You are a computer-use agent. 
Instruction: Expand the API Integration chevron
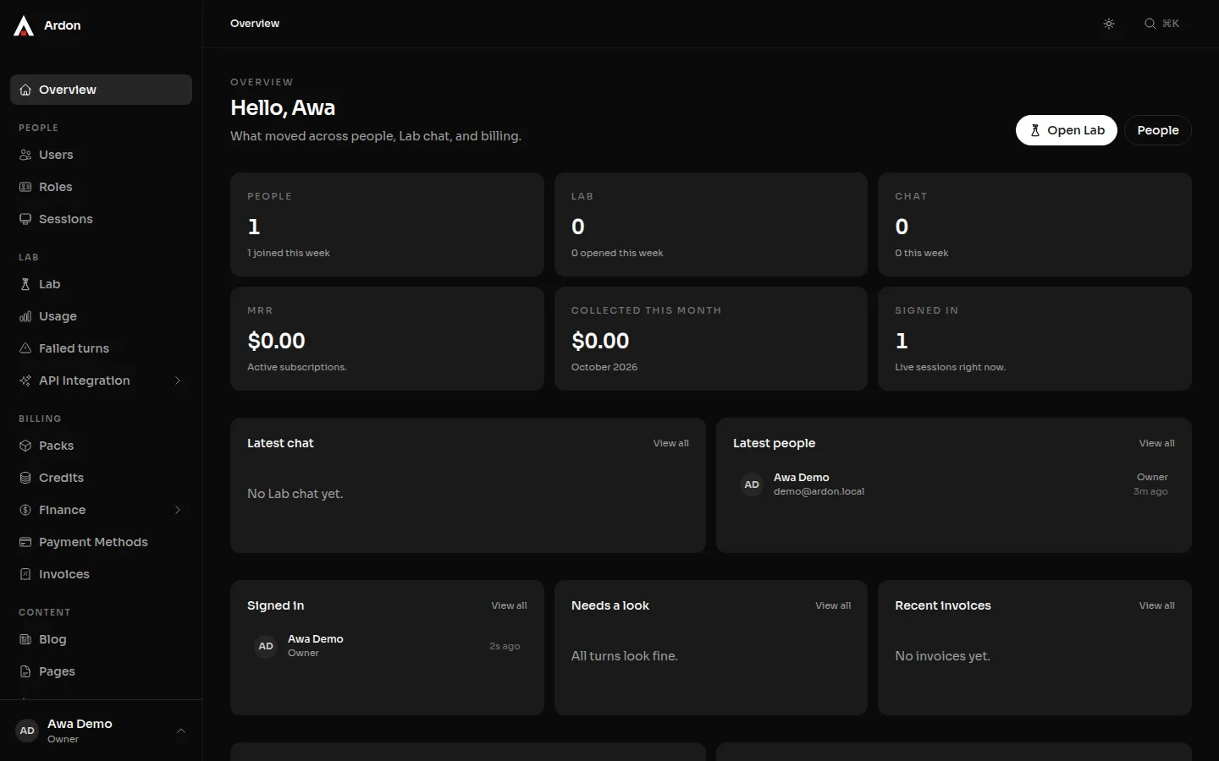[178, 380]
